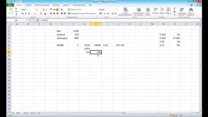Viewport: 208px width, 117px height.
Task: Click the Cut scissors icon
Action: (x=16, y=8)
